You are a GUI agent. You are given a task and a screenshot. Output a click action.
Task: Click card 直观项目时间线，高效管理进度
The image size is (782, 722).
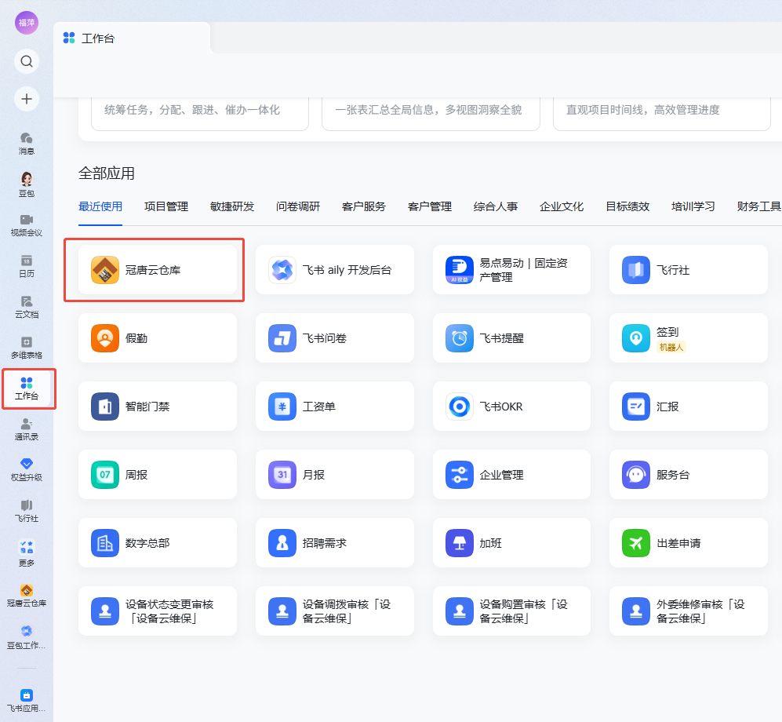662,114
